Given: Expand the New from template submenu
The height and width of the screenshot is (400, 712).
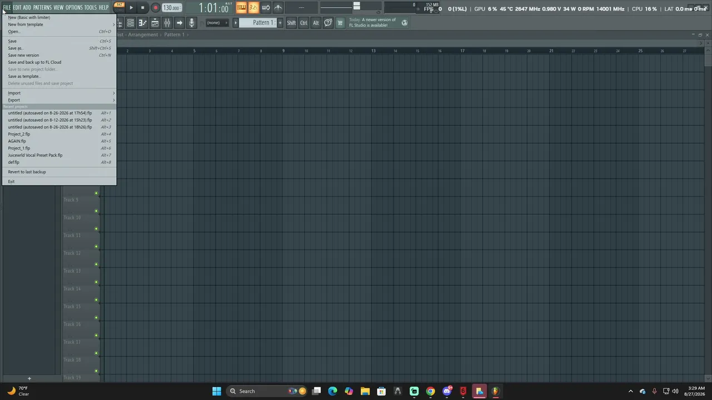Looking at the screenshot, I should click(59, 24).
